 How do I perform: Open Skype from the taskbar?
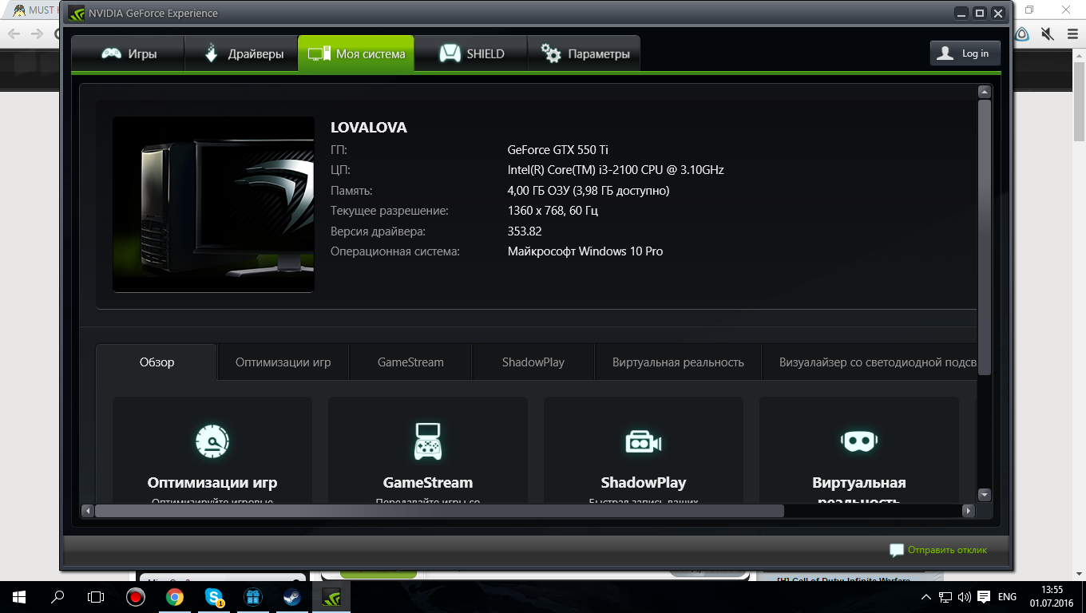213,597
